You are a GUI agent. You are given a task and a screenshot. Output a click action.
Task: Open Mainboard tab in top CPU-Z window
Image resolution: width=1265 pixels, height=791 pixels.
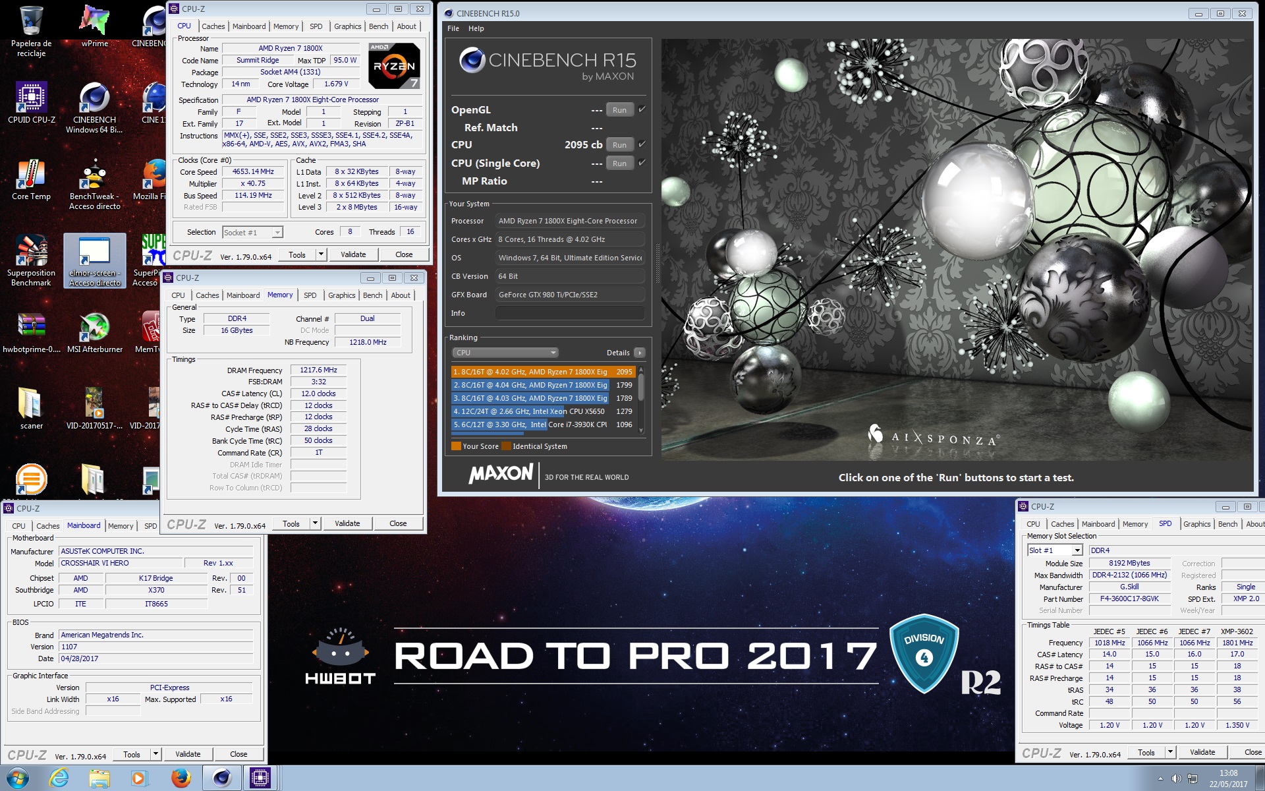pyautogui.click(x=249, y=26)
